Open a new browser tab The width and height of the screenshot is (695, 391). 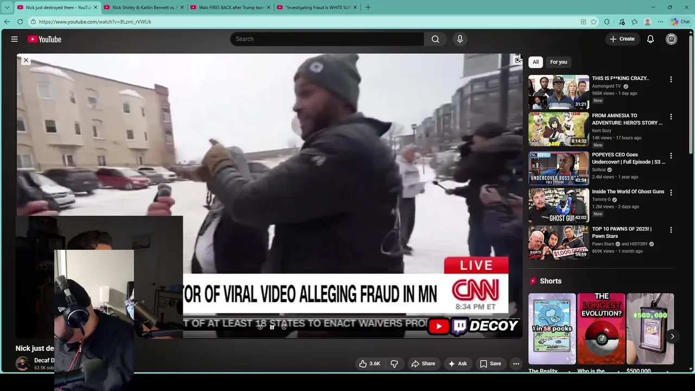point(368,8)
